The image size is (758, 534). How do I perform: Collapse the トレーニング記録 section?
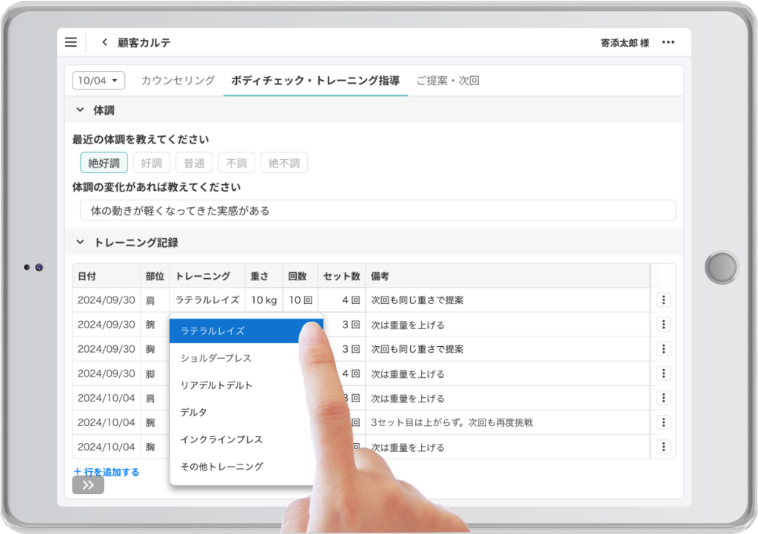pos(80,243)
